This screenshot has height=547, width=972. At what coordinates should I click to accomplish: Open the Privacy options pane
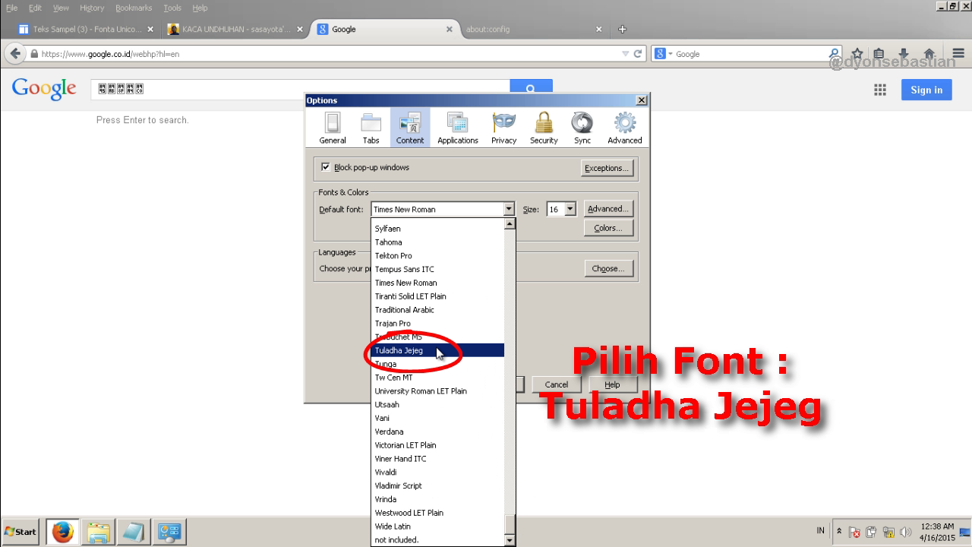[x=503, y=128]
